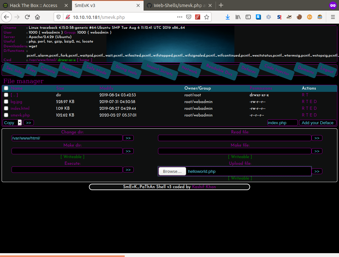Viewport: 339px width, 257px height.
Task: Click the Pocket save icon in address bar
Action: tap(189, 17)
